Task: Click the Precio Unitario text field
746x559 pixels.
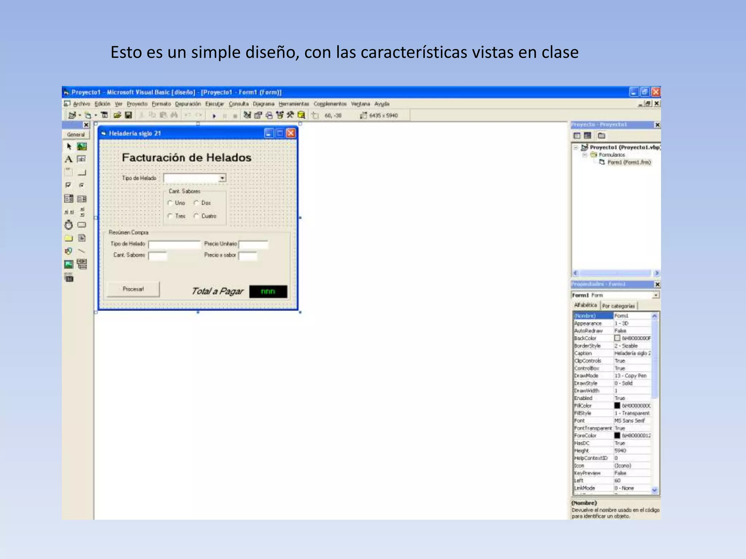Action: (254, 245)
